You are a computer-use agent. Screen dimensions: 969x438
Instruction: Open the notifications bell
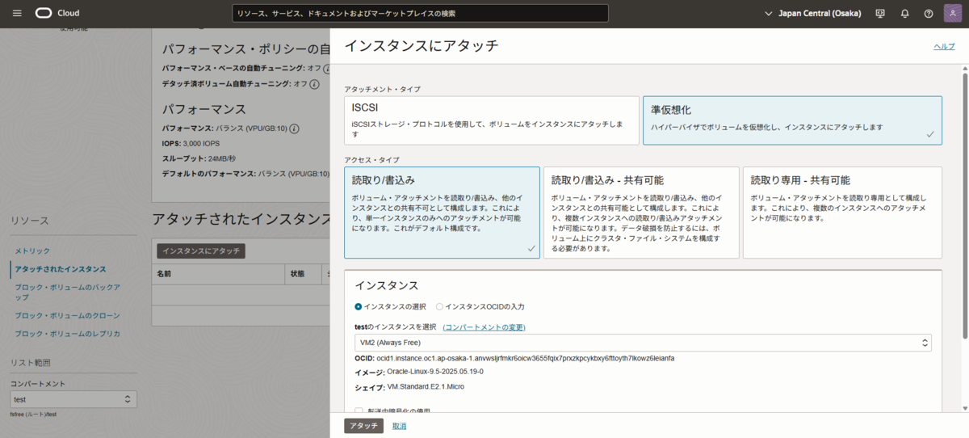point(904,14)
